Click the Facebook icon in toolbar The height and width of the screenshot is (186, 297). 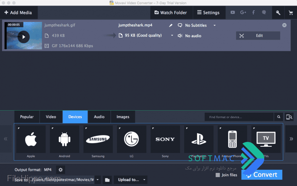point(254,12)
